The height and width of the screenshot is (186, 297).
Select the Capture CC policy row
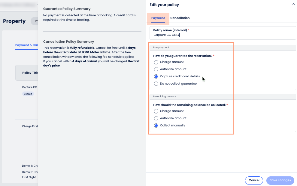coord(30,87)
